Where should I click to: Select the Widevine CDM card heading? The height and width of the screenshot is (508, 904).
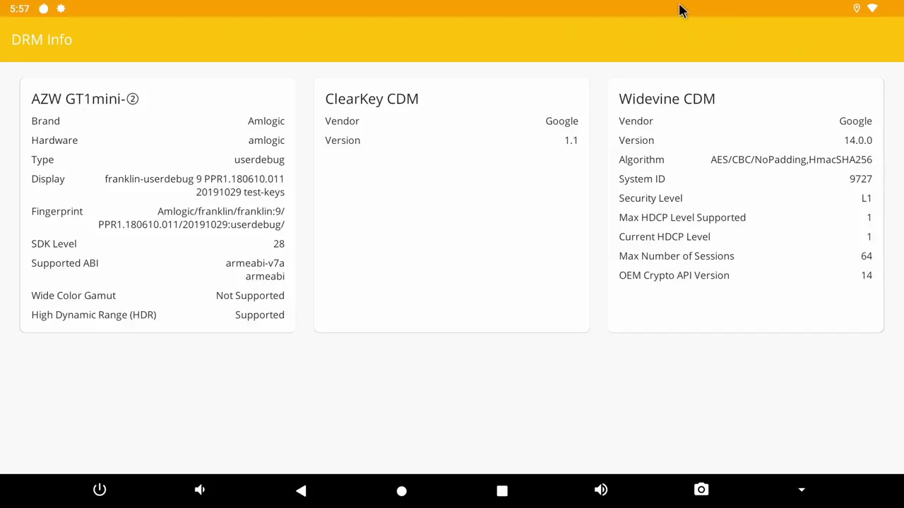pyautogui.click(x=667, y=99)
